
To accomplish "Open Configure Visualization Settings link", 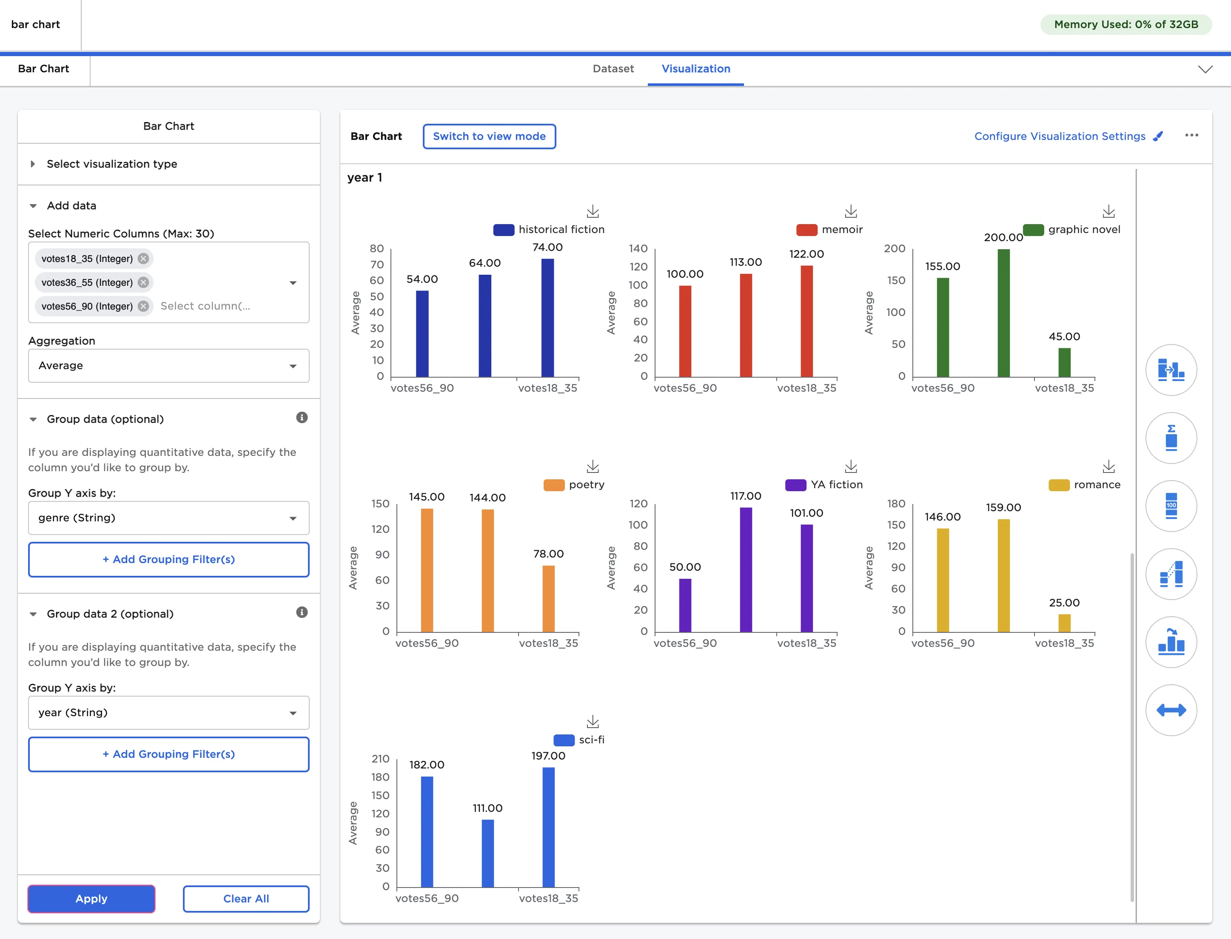I will [1060, 137].
